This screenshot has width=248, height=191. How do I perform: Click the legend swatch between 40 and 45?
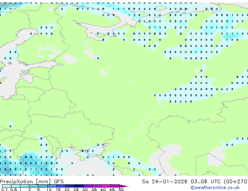[x=106, y=186]
